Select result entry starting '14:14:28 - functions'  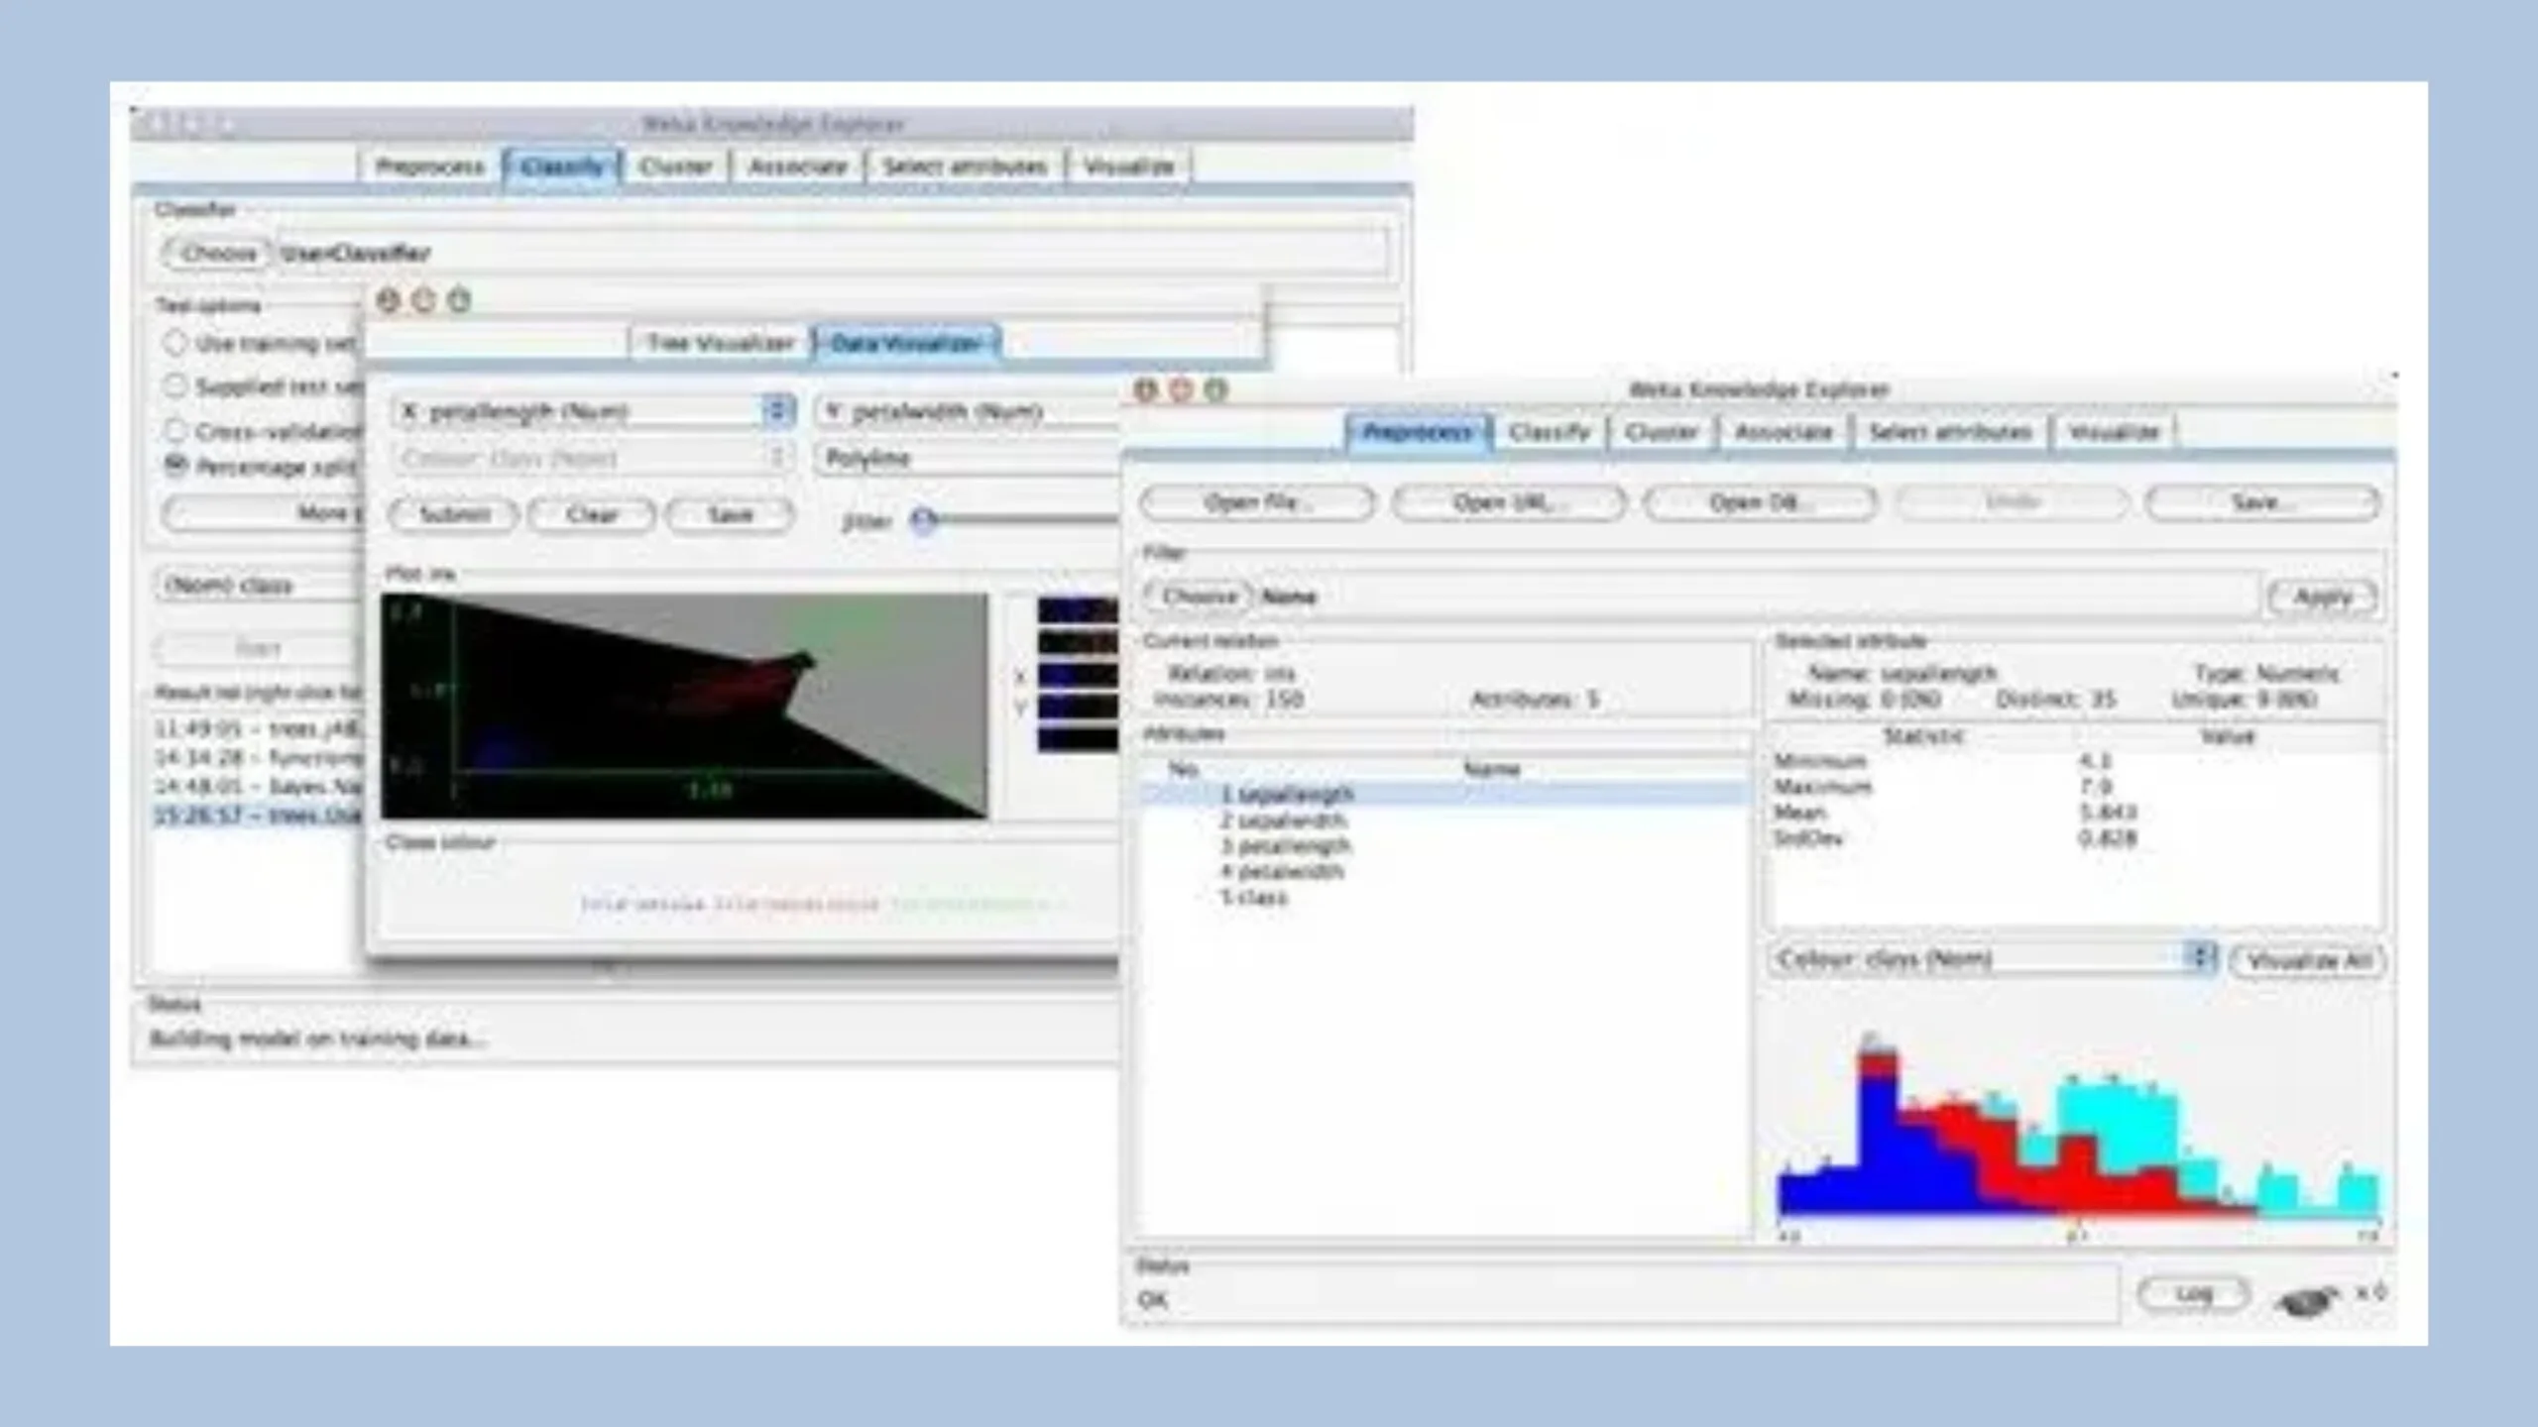[258, 758]
